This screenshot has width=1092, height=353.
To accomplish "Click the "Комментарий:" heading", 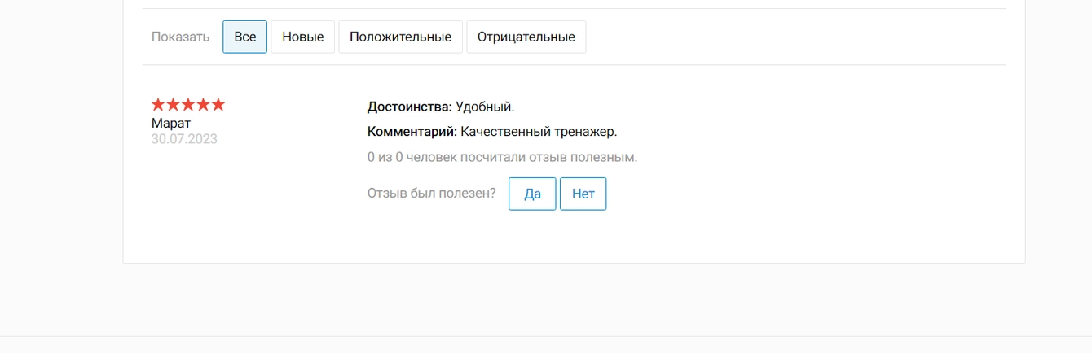I will [412, 131].
